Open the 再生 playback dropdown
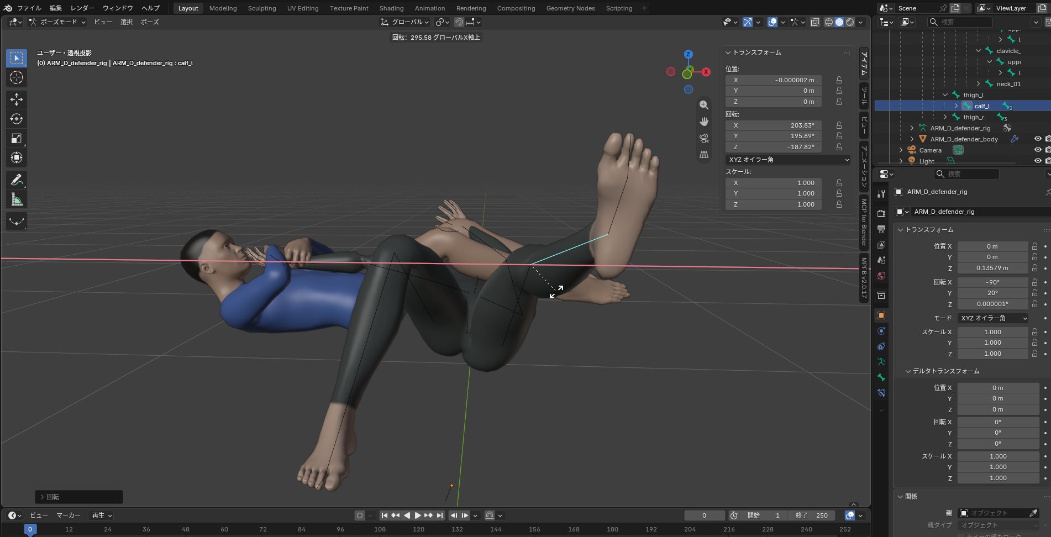 coord(102,515)
